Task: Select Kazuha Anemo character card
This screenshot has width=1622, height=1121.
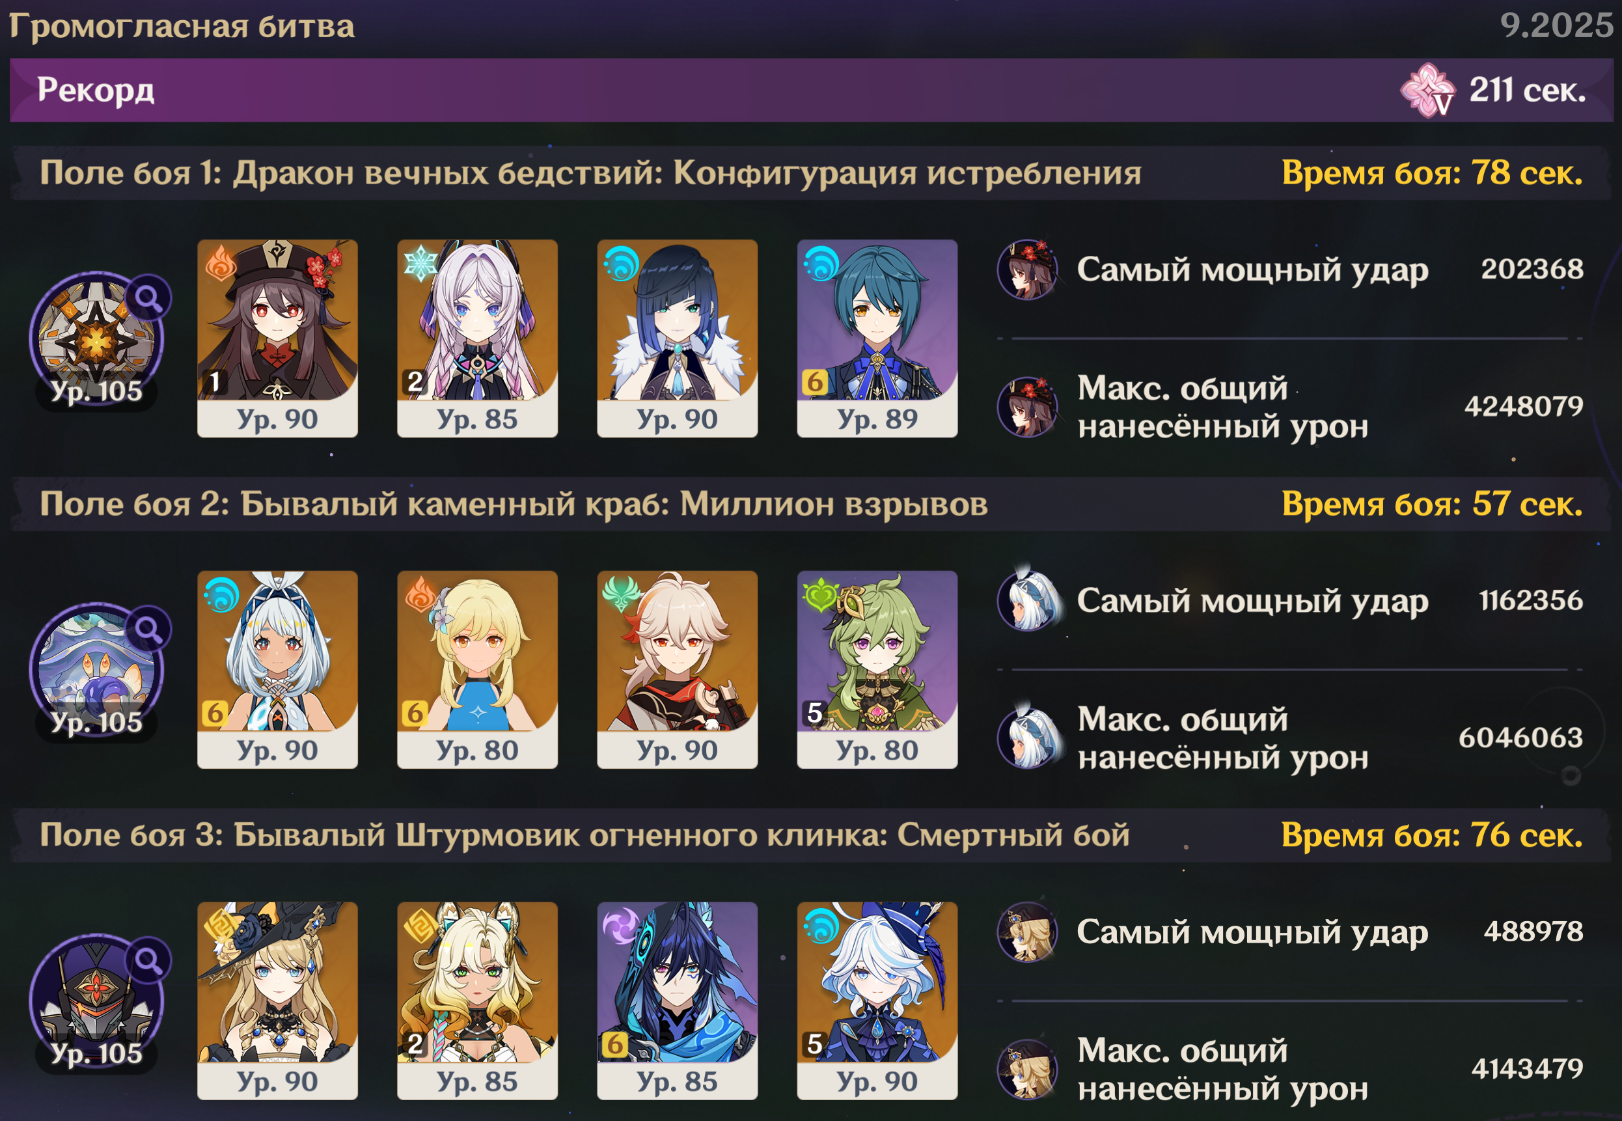Action: click(677, 669)
